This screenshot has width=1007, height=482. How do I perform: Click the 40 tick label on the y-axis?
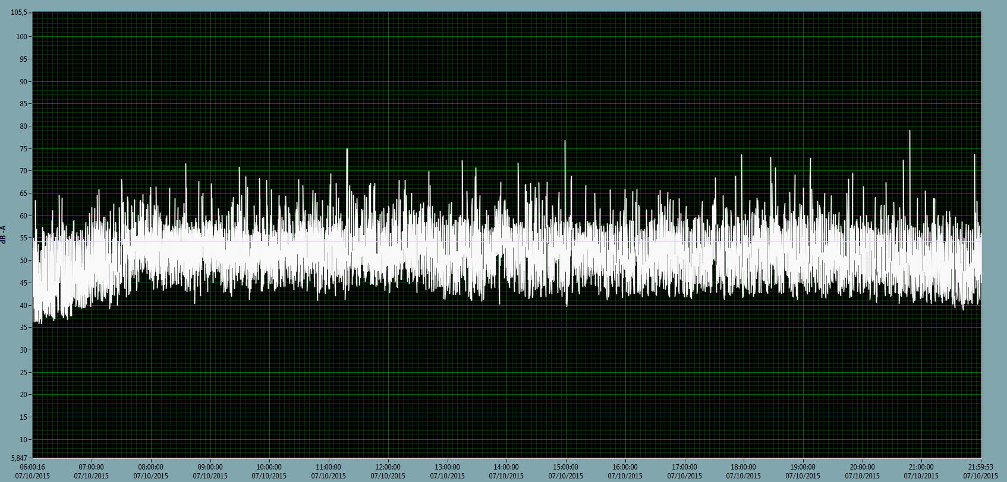[24, 306]
